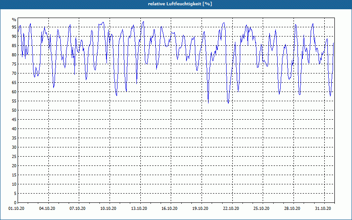
Task: Click the y-axis value 40
Action: coord(14,128)
